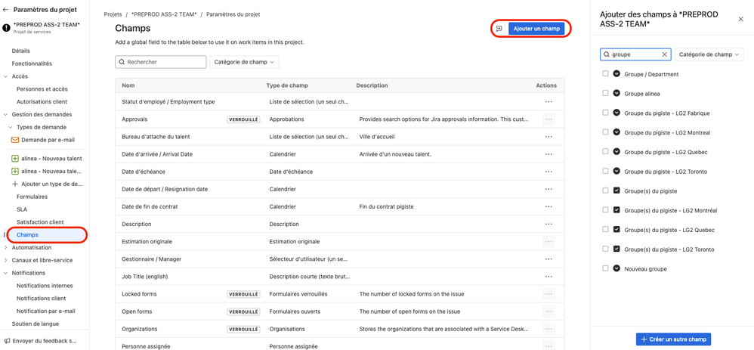Open the Détails settings page
Image resolution: width=754 pixels, height=350 pixels.
[21, 51]
